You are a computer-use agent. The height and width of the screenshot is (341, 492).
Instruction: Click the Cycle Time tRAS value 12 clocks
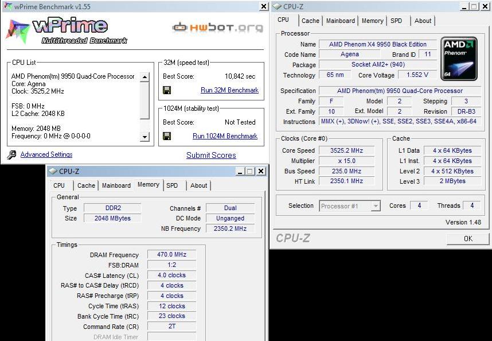[x=171, y=306]
